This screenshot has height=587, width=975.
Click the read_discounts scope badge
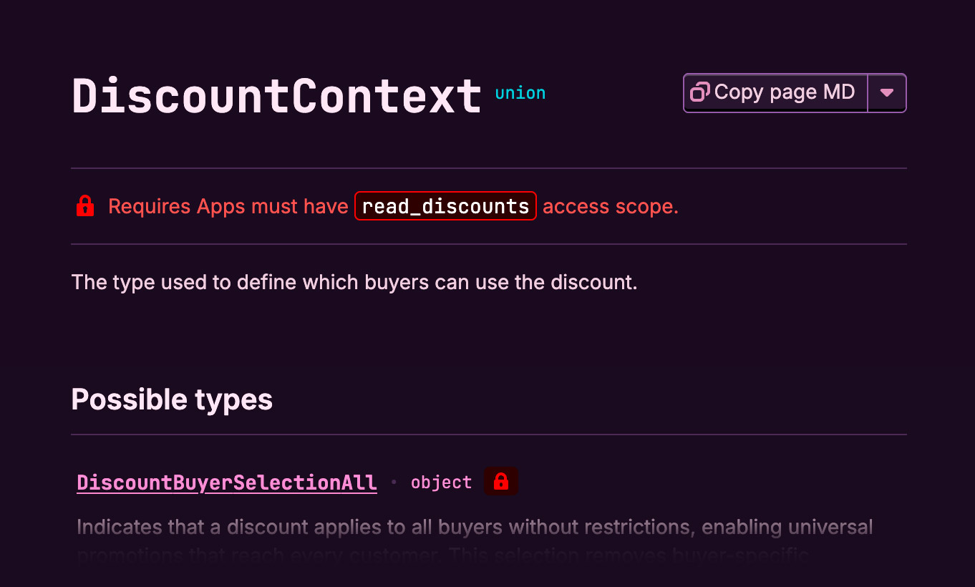click(x=445, y=206)
